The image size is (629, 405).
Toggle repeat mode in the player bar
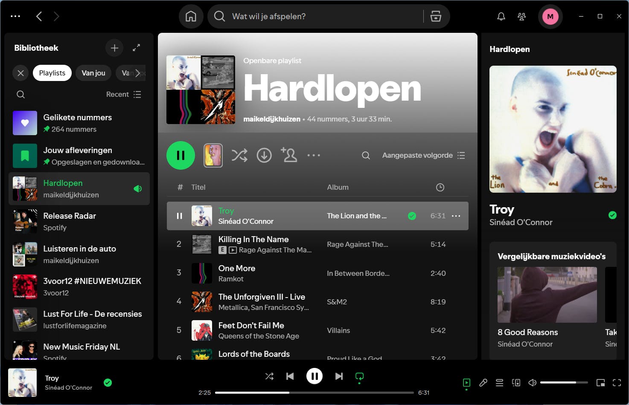359,376
